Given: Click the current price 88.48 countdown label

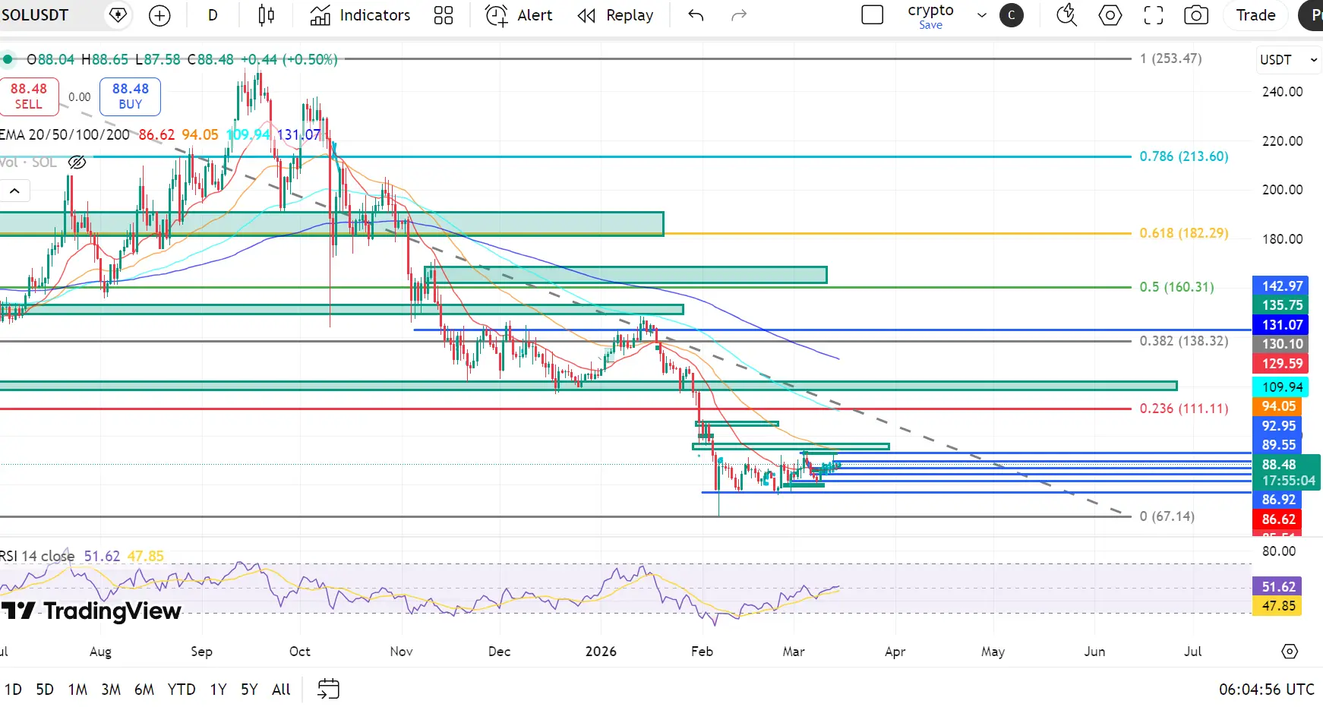Looking at the screenshot, I should [x=1287, y=472].
